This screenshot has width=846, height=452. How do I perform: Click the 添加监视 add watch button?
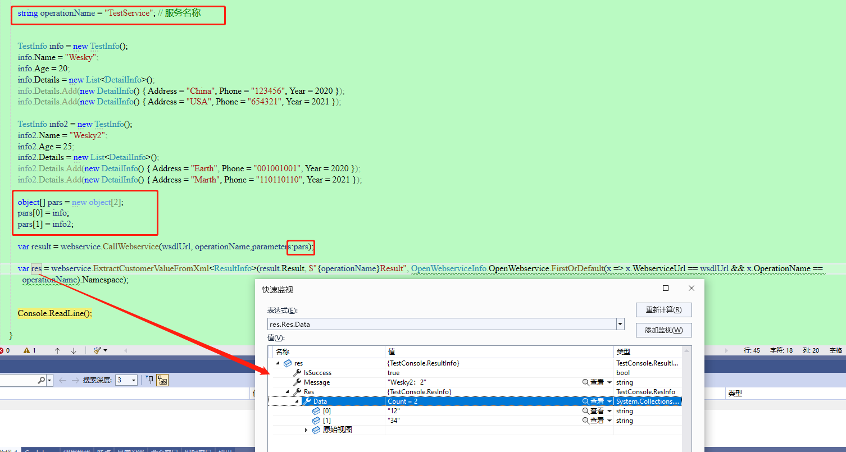[663, 330]
